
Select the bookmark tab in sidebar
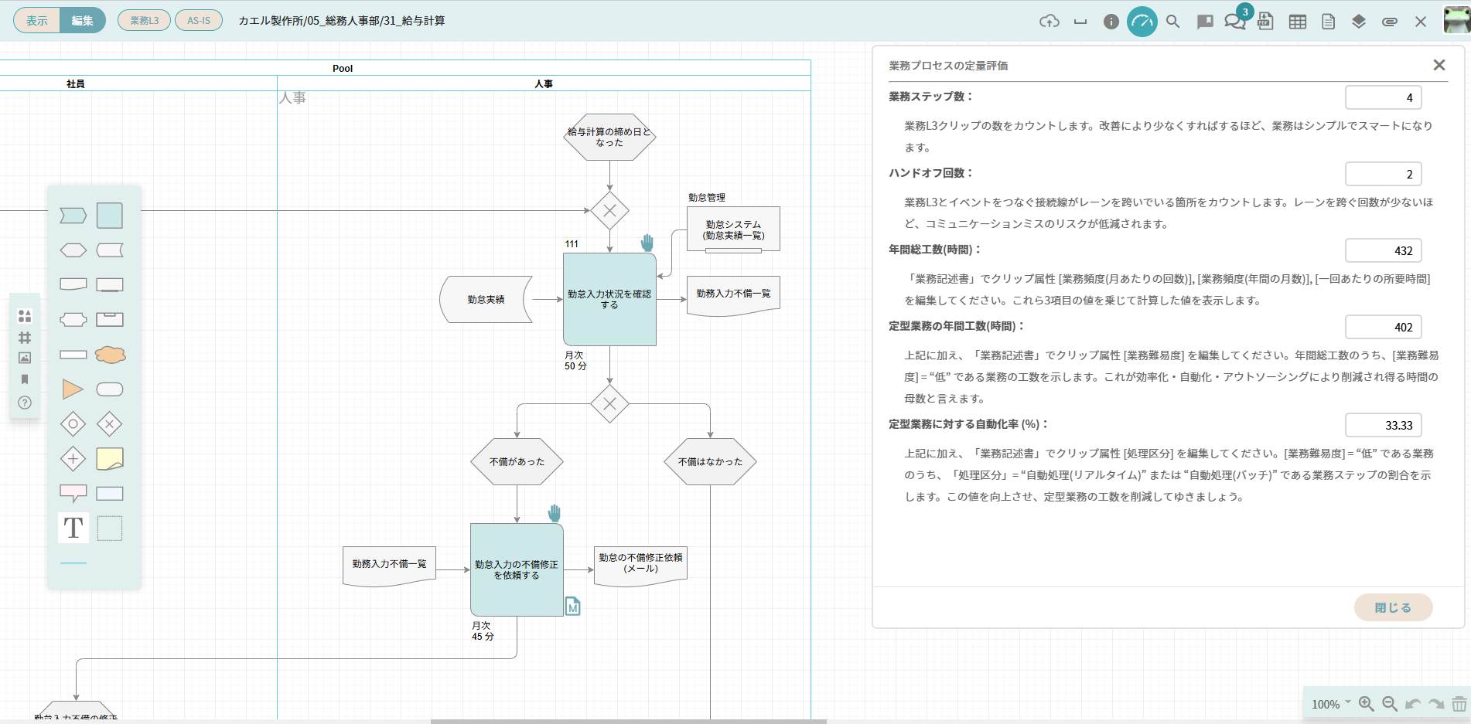tap(25, 379)
